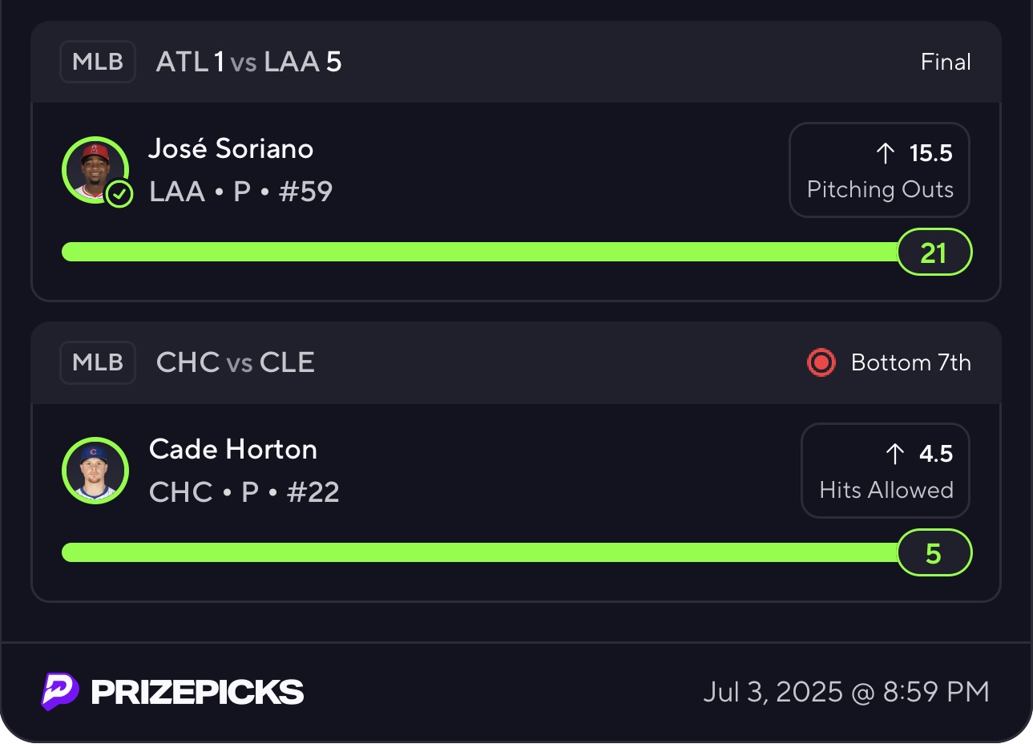The width and height of the screenshot is (1033, 744).
Task: Click the PrizePicks purple logo icon
Action: [60, 691]
